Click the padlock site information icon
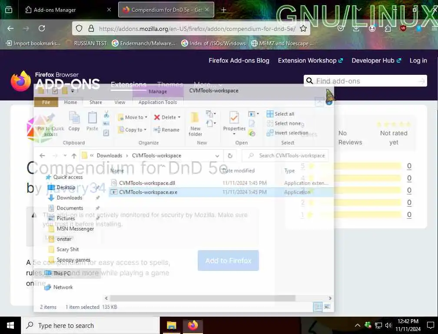 [91, 28]
